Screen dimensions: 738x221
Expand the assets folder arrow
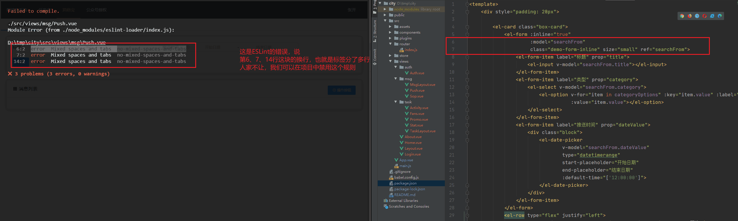tap(391, 27)
